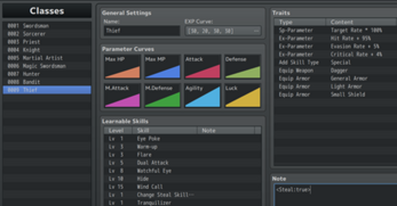Image resolution: width=397 pixels, height=206 pixels.
Task: Select the Swordsman class in list
Action: coord(47,26)
